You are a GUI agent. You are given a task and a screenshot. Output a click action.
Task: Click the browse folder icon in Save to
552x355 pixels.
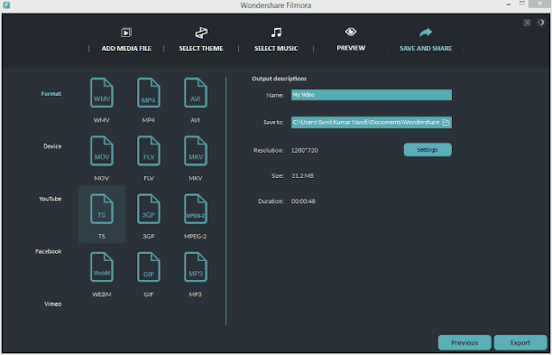446,123
